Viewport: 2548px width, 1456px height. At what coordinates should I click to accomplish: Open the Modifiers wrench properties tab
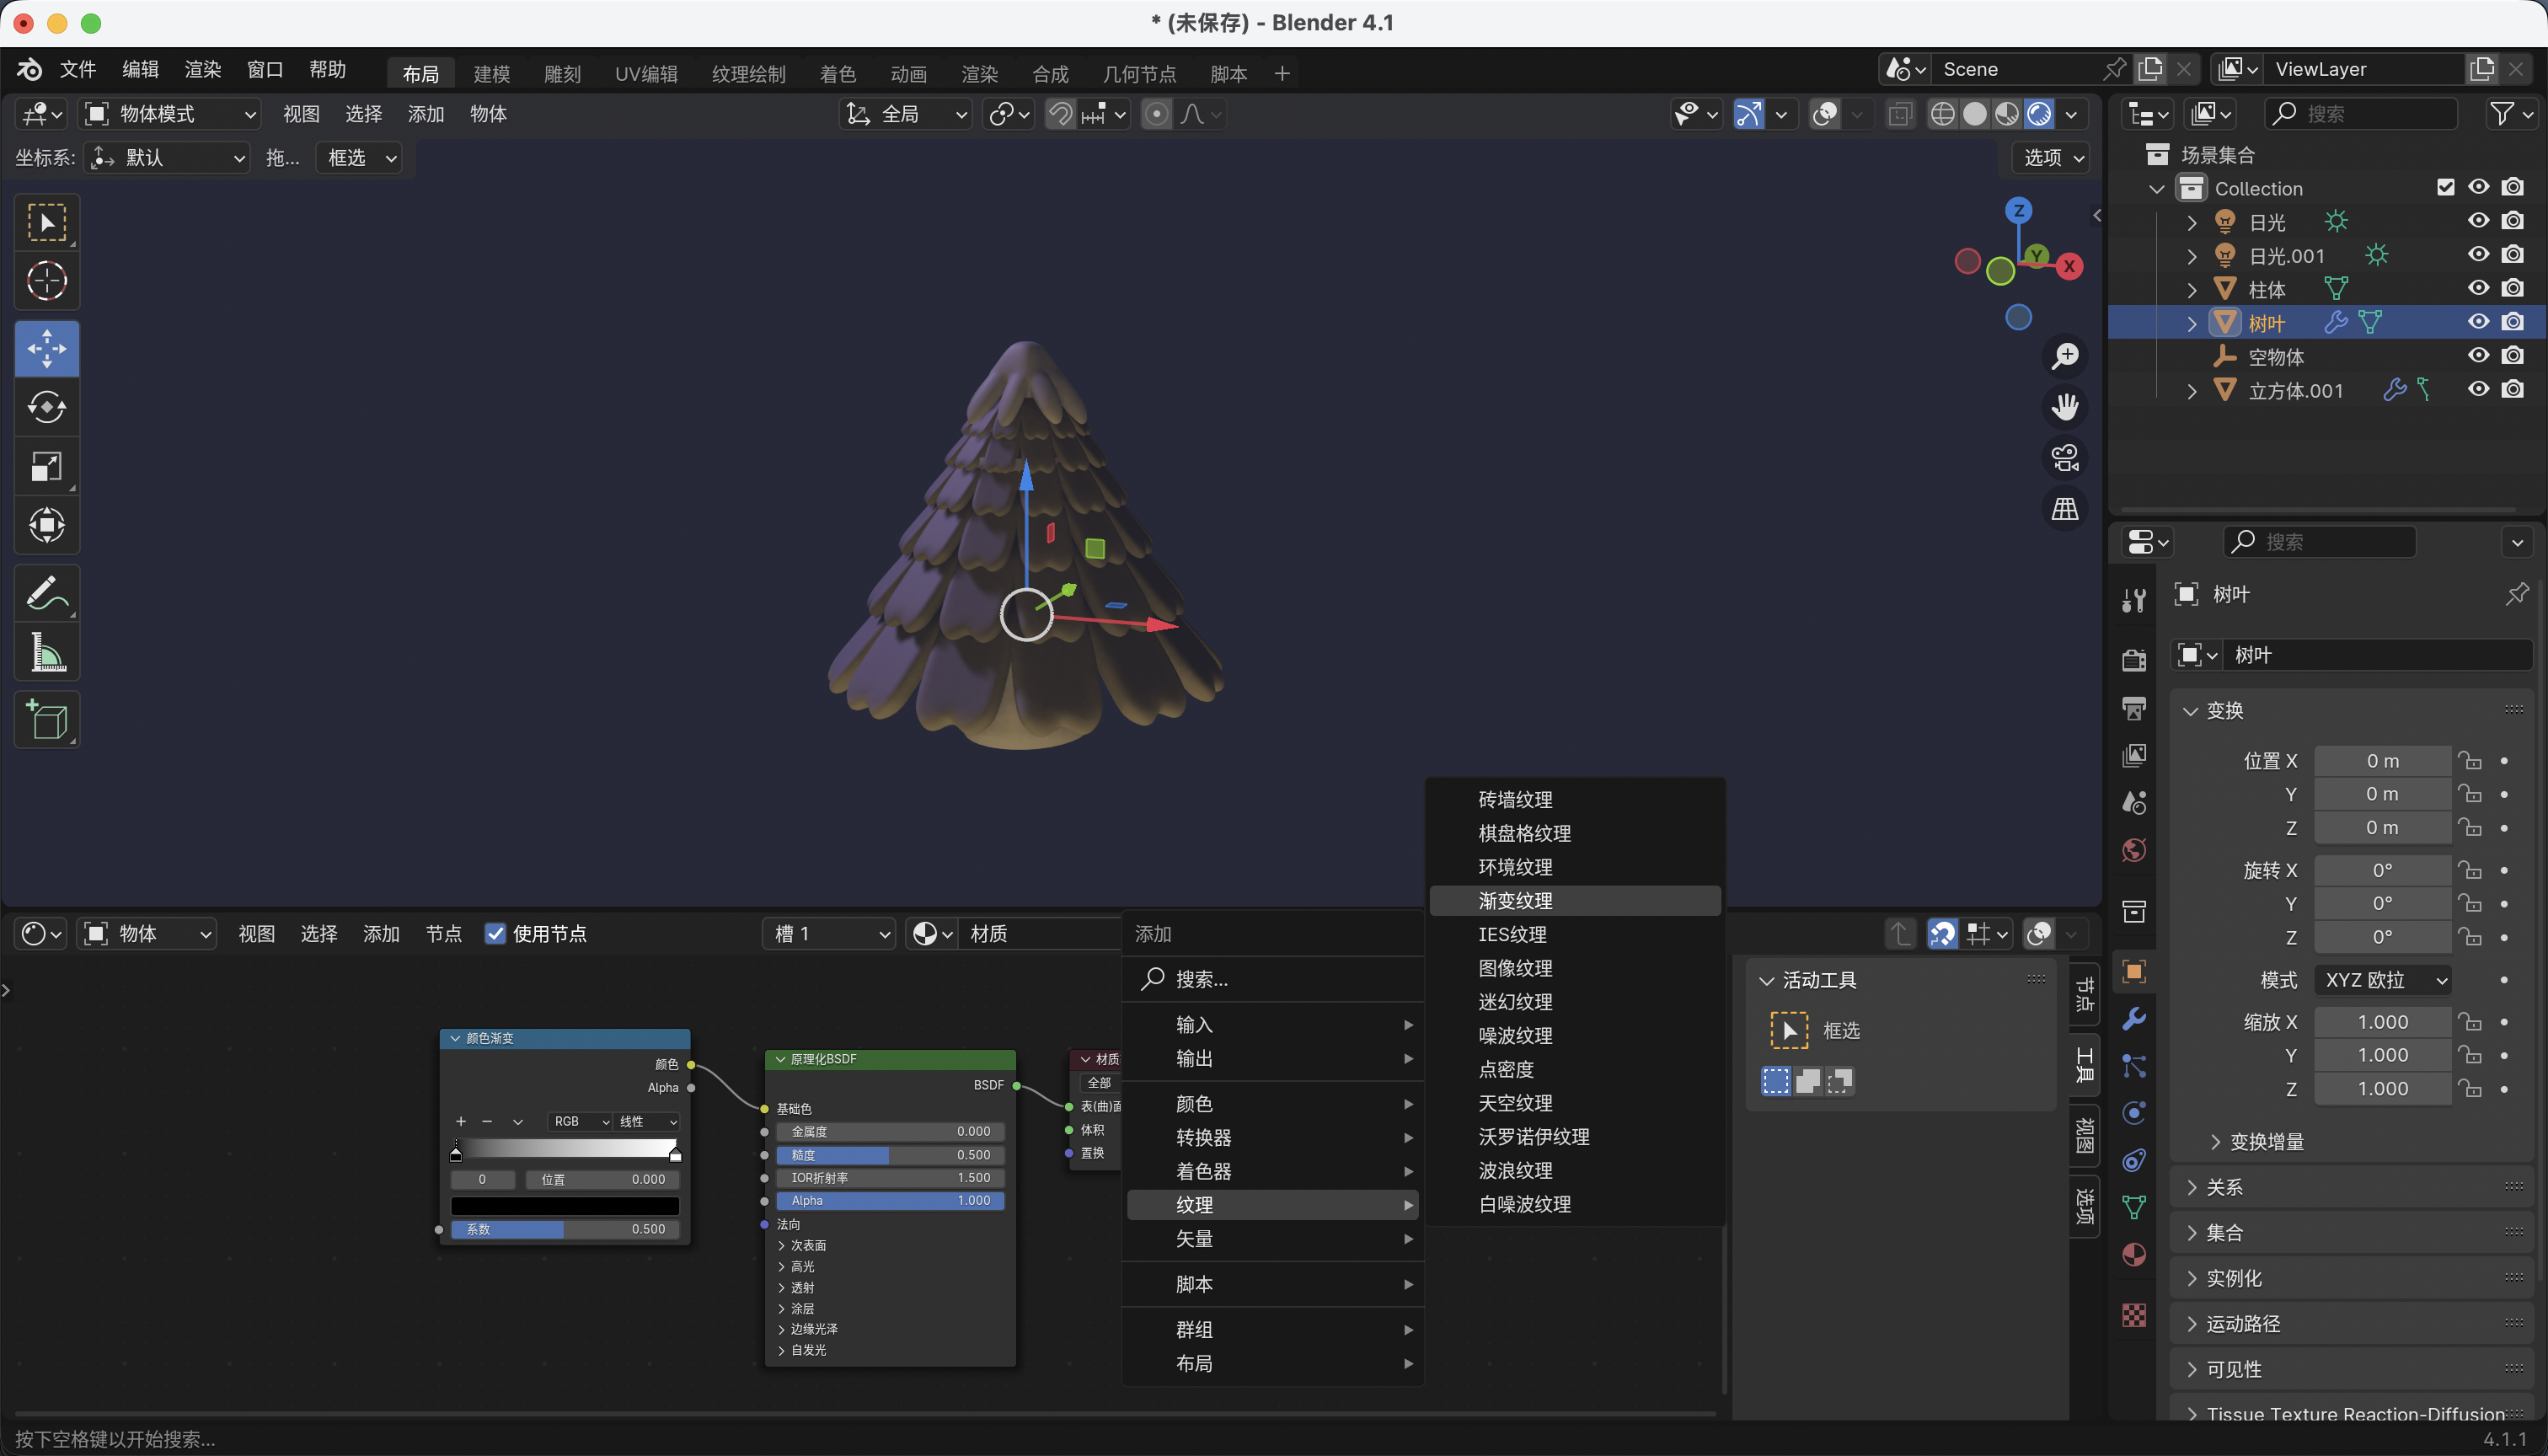2134,1019
